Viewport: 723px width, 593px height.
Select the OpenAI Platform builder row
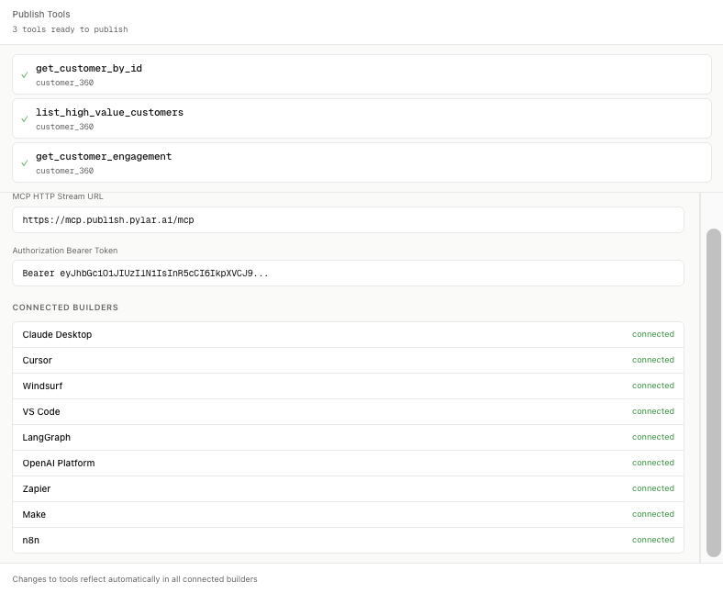tap(348, 464)
